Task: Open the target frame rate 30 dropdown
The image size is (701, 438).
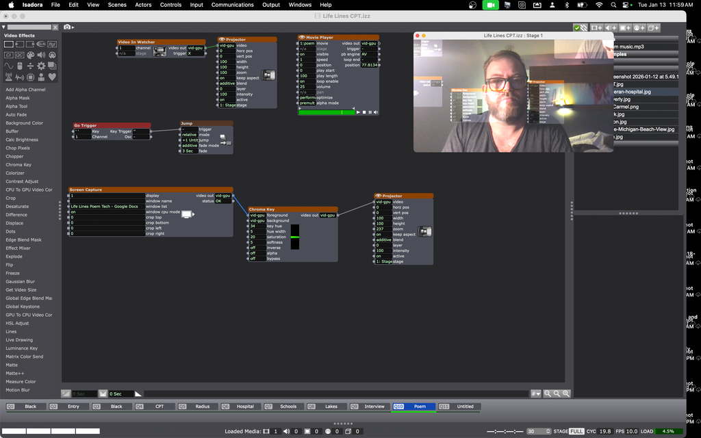Action: point(539,431)
